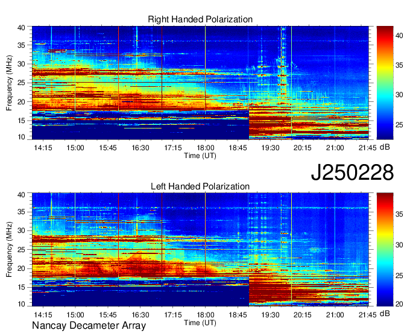Click the Time (UT) label under Right Handed plot
The height and width of the screenshot is (333, 410).
click(x=200, y=156)
